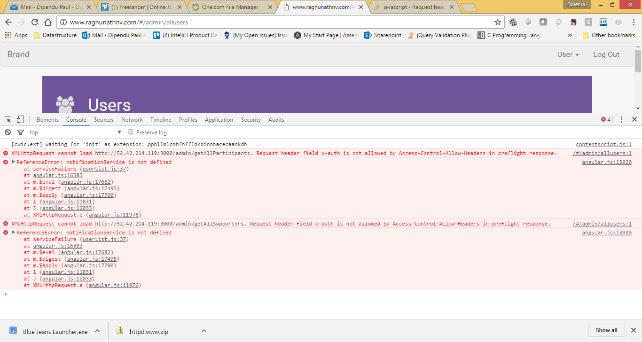Open My Open Issues bookmark

[x=255, y=35]
